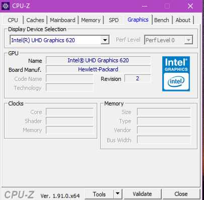Click the Board Manuf. Hewlett-Packard field
The width and height of the screenshot is (204, 200).
coord(98,69)
